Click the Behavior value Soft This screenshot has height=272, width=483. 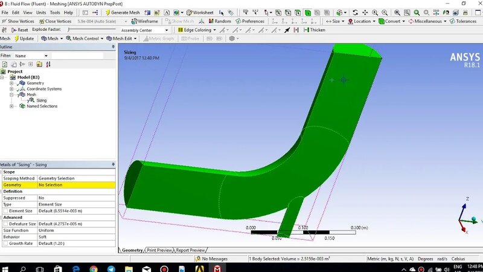click(x=76, y=237)
